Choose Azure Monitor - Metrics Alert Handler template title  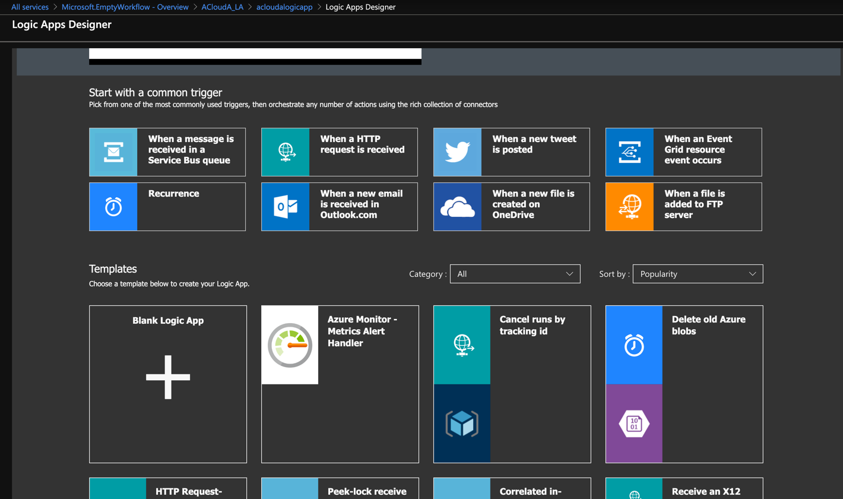(362, 331)
